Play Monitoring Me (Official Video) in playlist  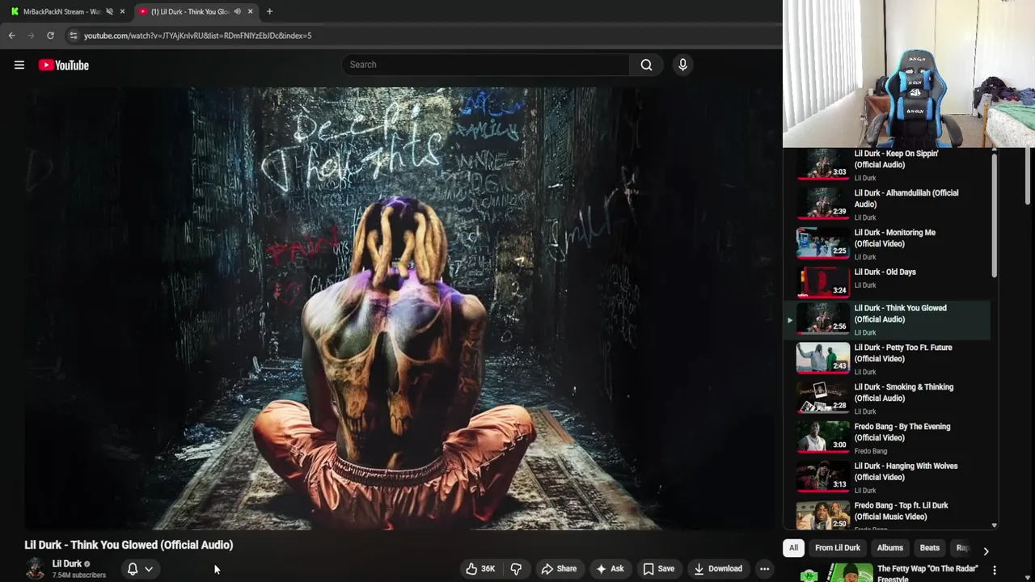(888, 243)
